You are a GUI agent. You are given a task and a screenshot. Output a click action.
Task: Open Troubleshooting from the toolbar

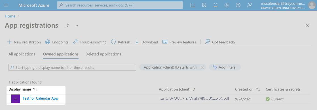click(x=90, y=42)
